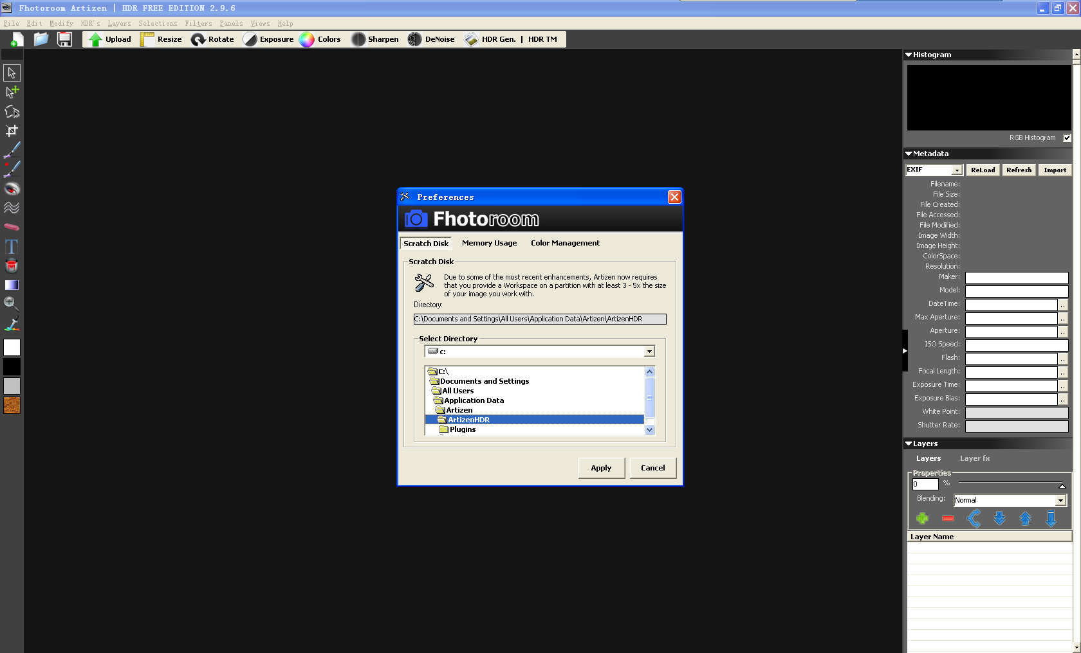Viewport: 1081px width, 653px height.
Task: Switch to the Color Management tab
Action: coord(565,243)
